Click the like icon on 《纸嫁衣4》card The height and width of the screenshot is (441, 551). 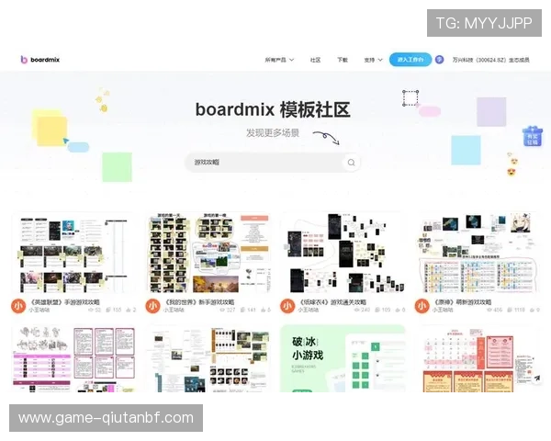[x=398, y=310]
